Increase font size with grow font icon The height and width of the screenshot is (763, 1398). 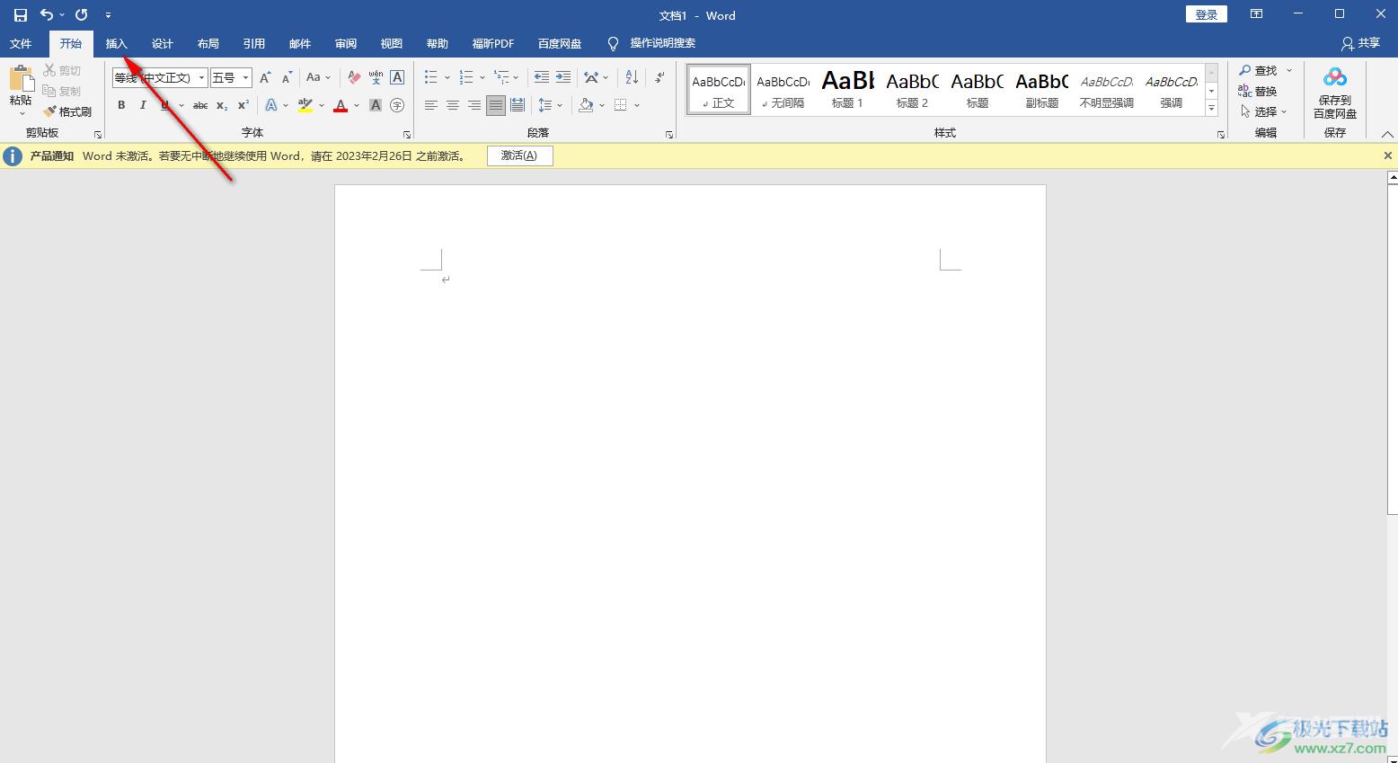click(x=265, y=77)
